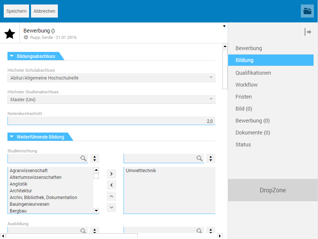318x239 pixels.
Task: Toggle sort order on the right Studienrichtung list
Action: point(211,158)
